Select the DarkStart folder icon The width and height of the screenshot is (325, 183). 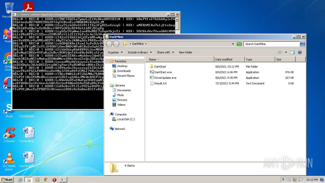pyautogui.click(x=152, y=67)
